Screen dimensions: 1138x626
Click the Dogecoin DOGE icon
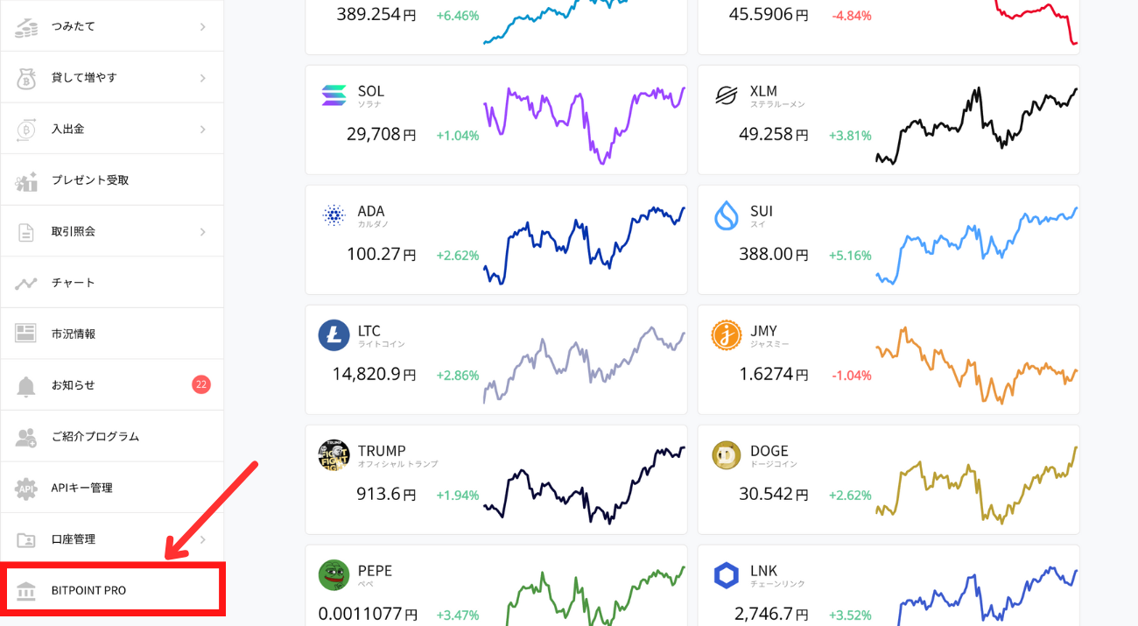pos(727,455)
